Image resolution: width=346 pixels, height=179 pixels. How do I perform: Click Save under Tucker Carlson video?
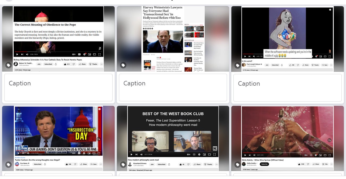(93, 164)
